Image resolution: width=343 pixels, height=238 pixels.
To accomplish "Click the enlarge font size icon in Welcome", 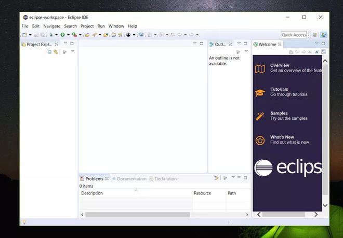I will [316, 52].
